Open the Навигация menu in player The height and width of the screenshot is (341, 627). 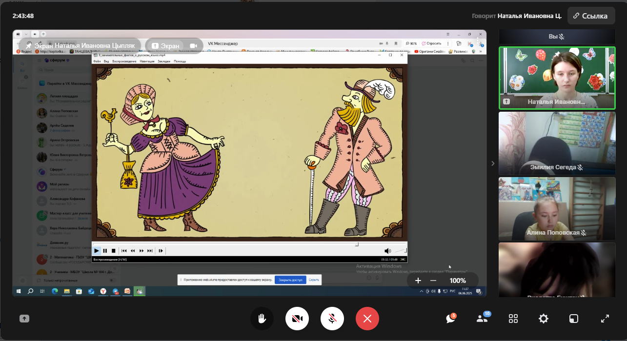147,61
